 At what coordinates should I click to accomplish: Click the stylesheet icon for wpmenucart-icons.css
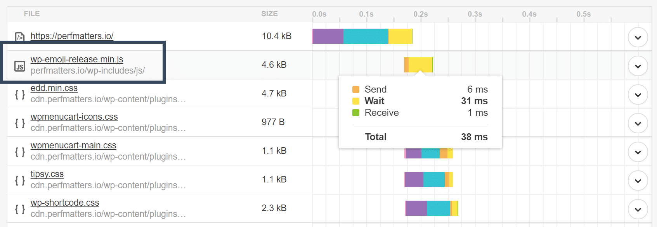click(x=19, y=122)
